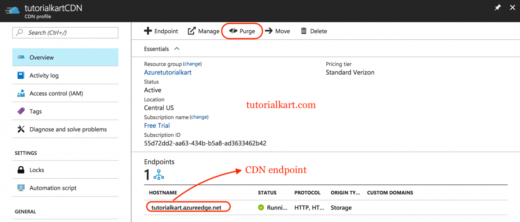
Task: Open Access control (IAM)
Action: point(65,93)
